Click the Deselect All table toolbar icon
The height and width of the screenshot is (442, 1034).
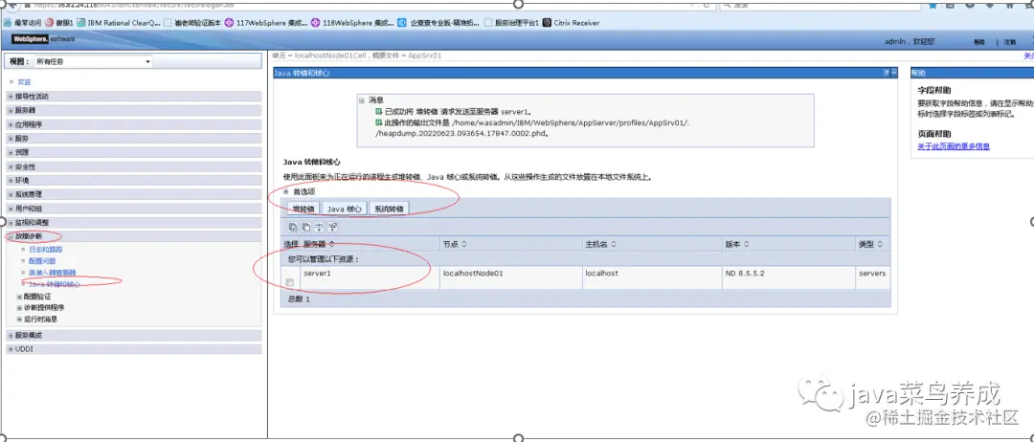click(306, 227)
